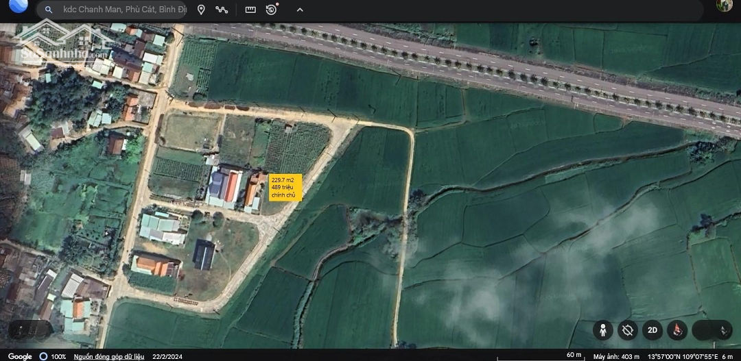
Task: Click the Google Earth logo menu button
Action: [x=18, y=5]
